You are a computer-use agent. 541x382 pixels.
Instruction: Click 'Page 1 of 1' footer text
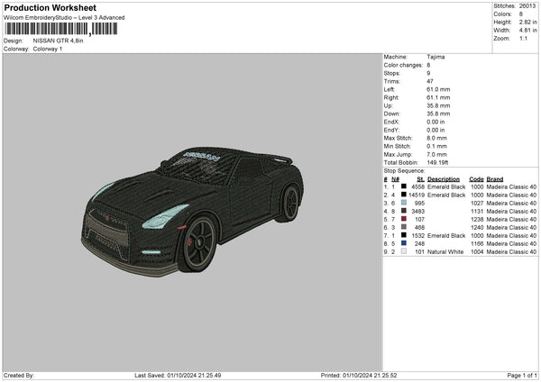coord(522,376)
